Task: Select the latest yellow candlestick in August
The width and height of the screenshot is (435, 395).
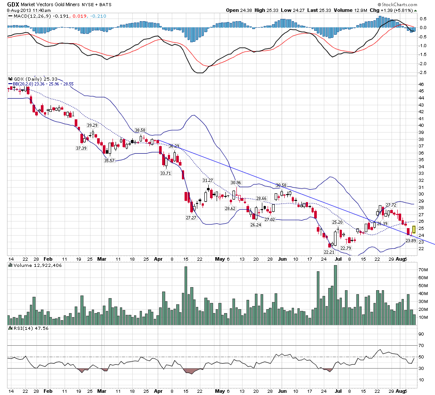Action: (413, 229)
